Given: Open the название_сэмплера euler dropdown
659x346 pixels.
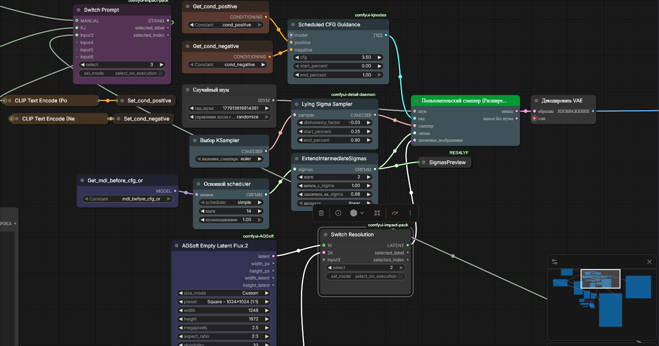Looking at the screenshot, I should click(x=229, y=159).
